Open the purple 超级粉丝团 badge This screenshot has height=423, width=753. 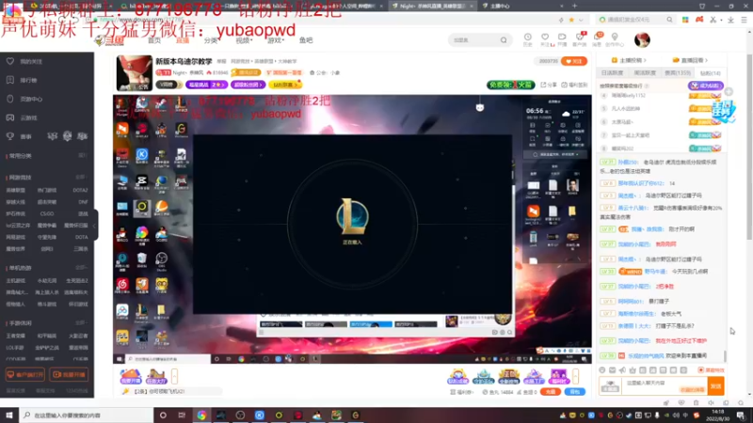(x=248, y=85)
